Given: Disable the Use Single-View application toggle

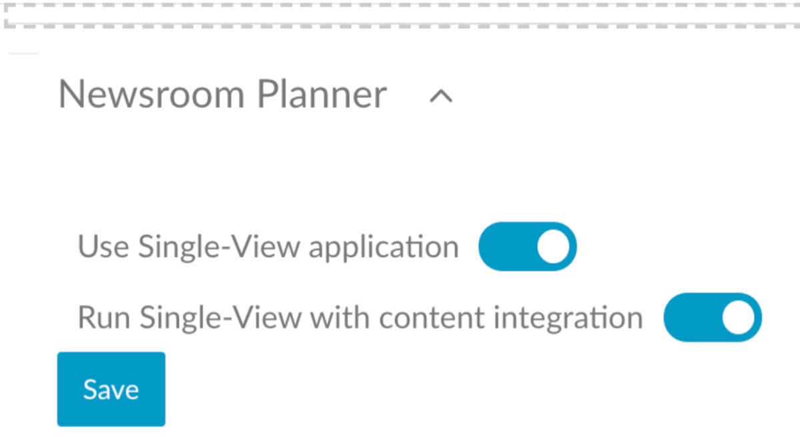Looking at the screenshot, I should [527, 247].
